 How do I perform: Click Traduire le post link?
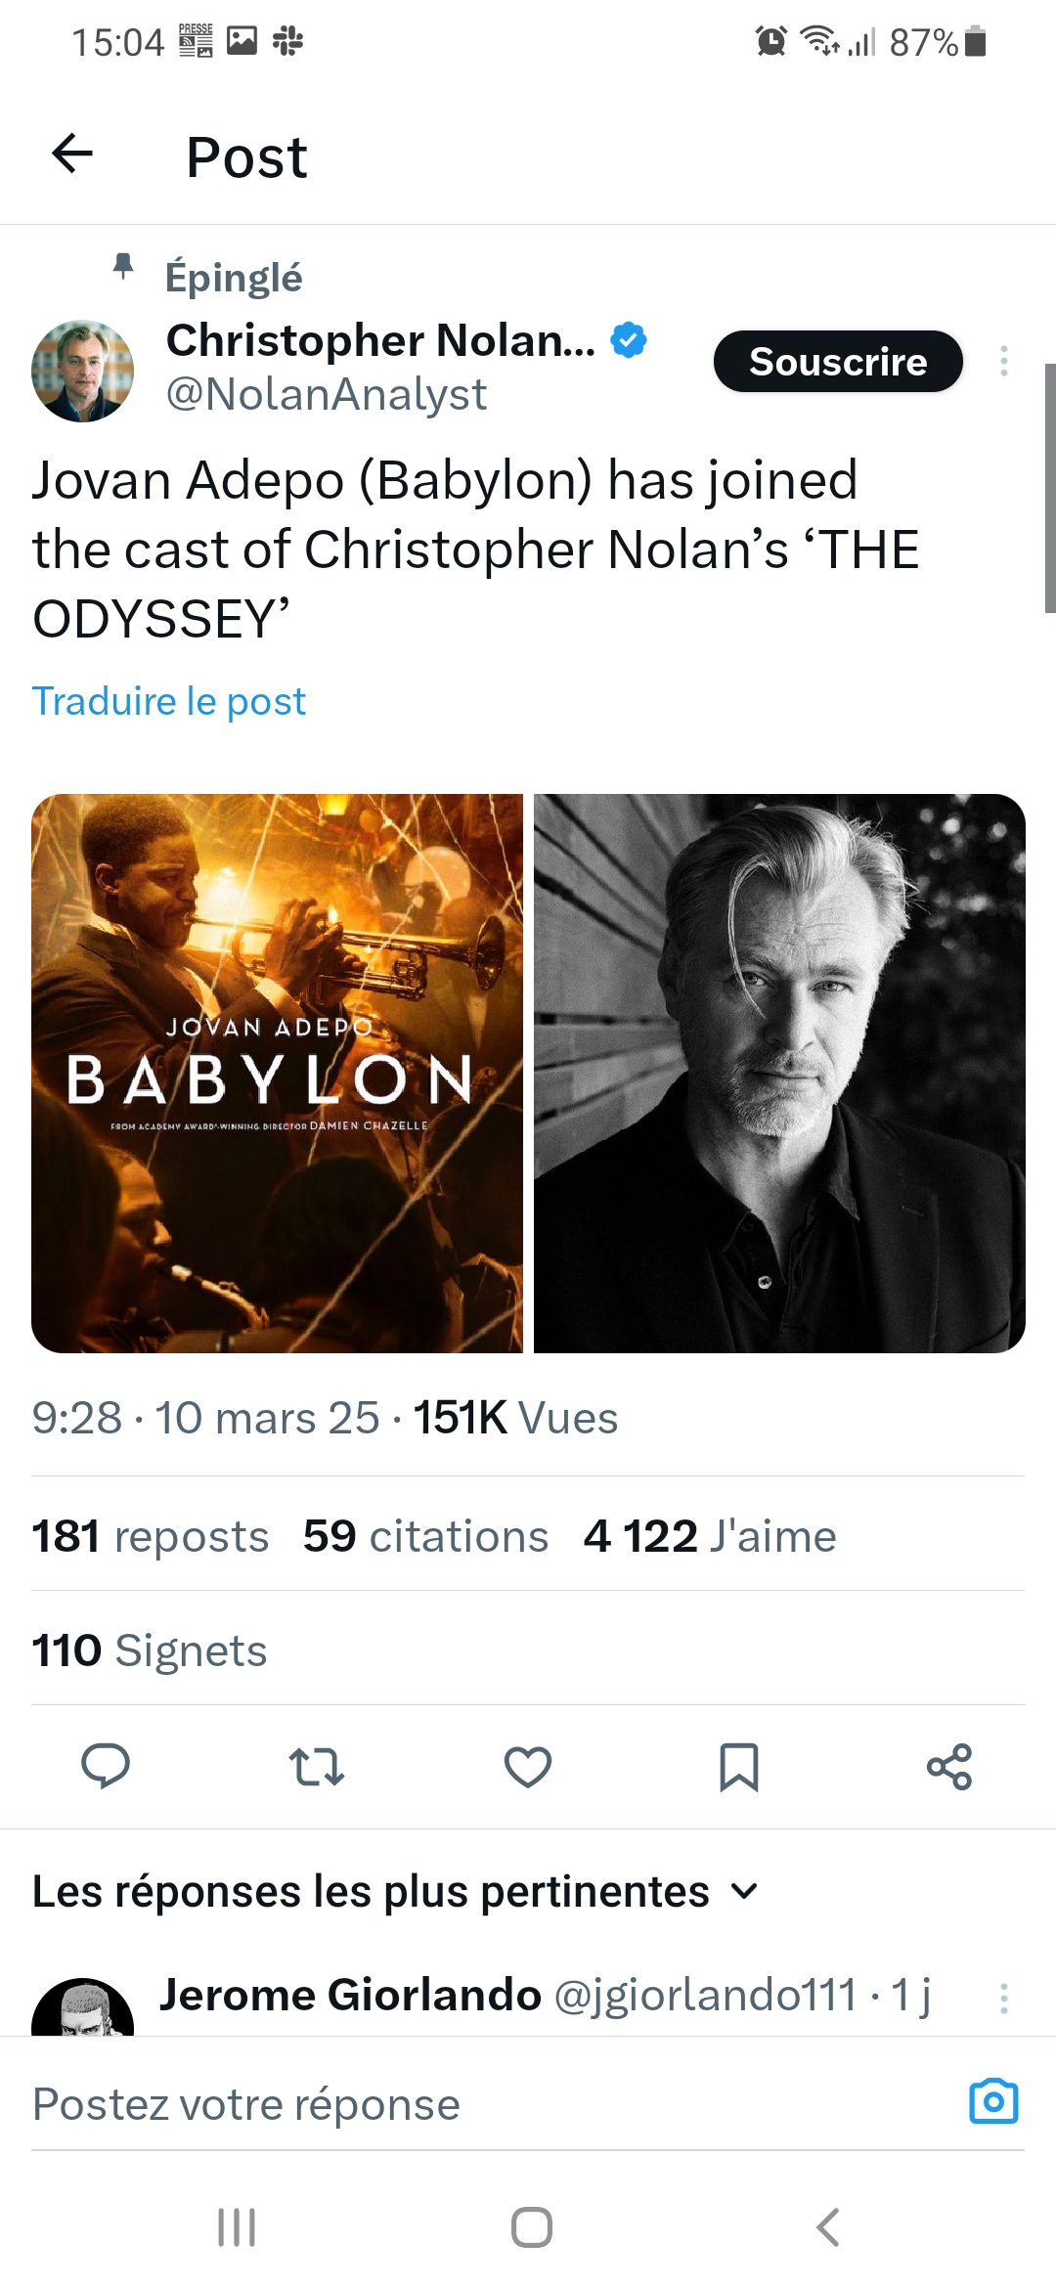(169, 701)
